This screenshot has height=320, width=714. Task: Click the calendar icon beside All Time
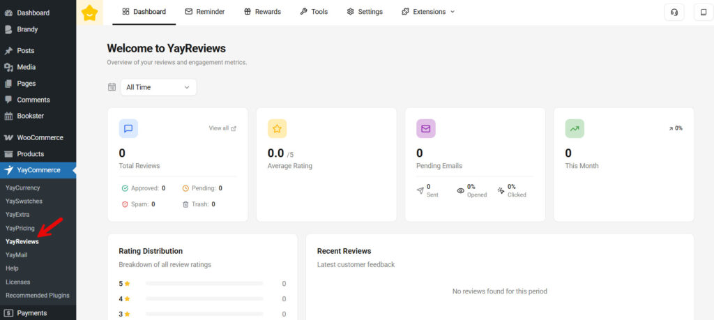click(112, 87)
